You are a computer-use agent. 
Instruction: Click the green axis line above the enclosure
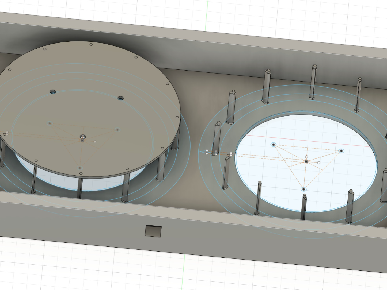(x=206, y=15)
